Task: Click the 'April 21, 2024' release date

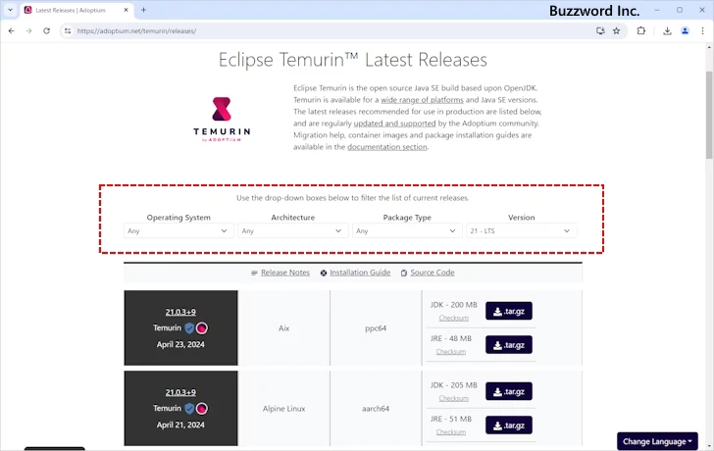Action: [180, 425]
